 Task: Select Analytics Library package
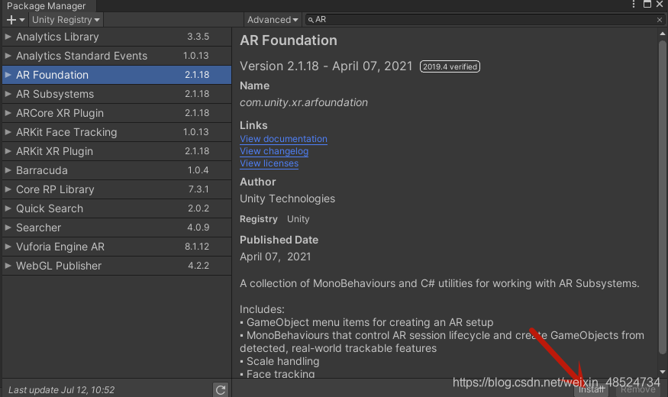pyautogui.click(x=117, y=37)
